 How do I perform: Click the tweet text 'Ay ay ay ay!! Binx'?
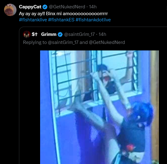37,14
